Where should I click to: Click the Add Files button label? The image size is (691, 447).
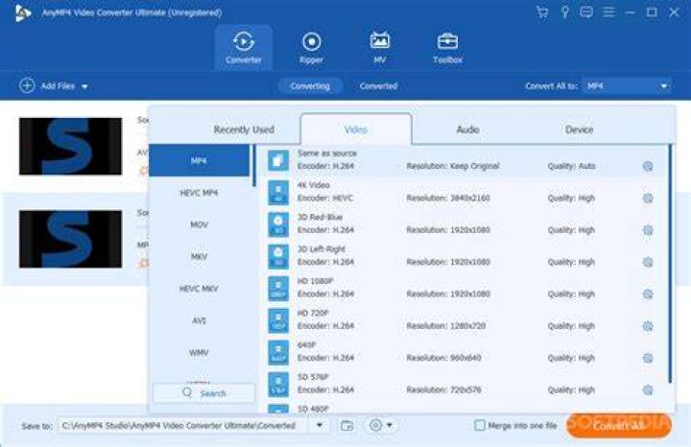[58, 86]
